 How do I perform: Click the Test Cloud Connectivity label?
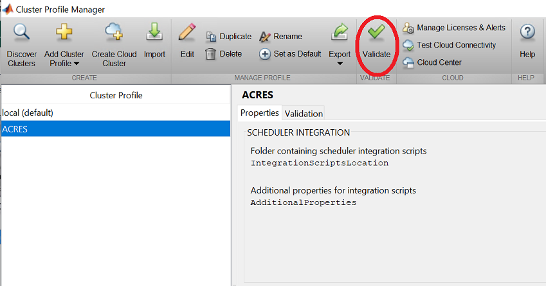456,45
